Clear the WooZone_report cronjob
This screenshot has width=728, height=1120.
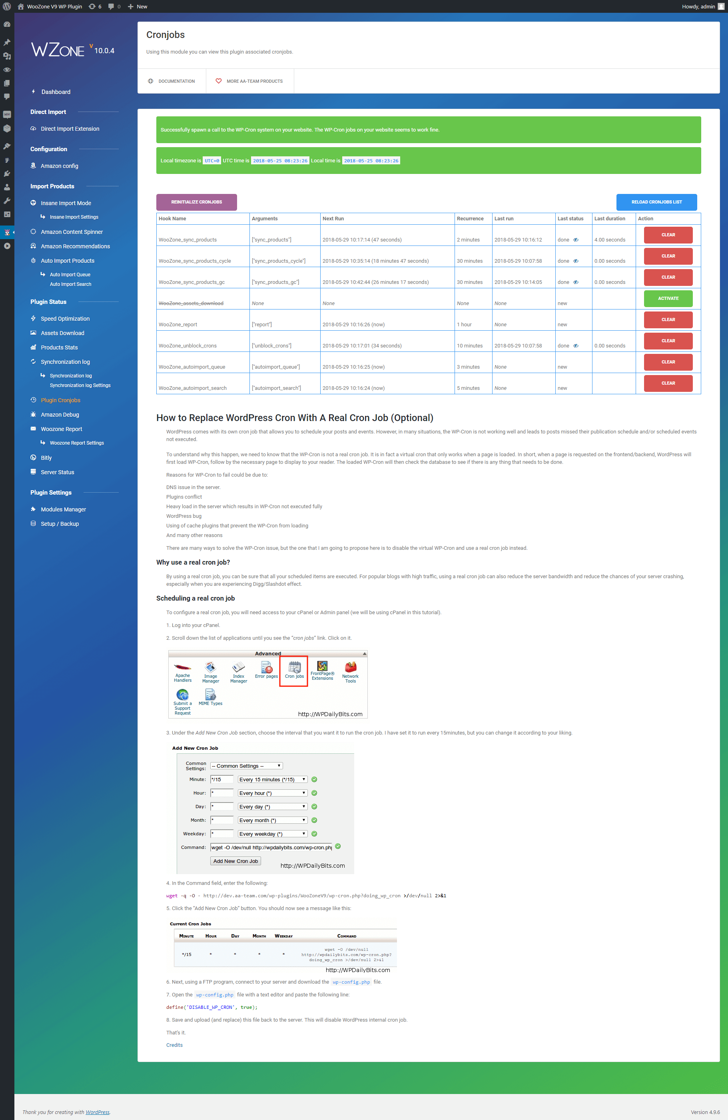[x=668, y=319]
